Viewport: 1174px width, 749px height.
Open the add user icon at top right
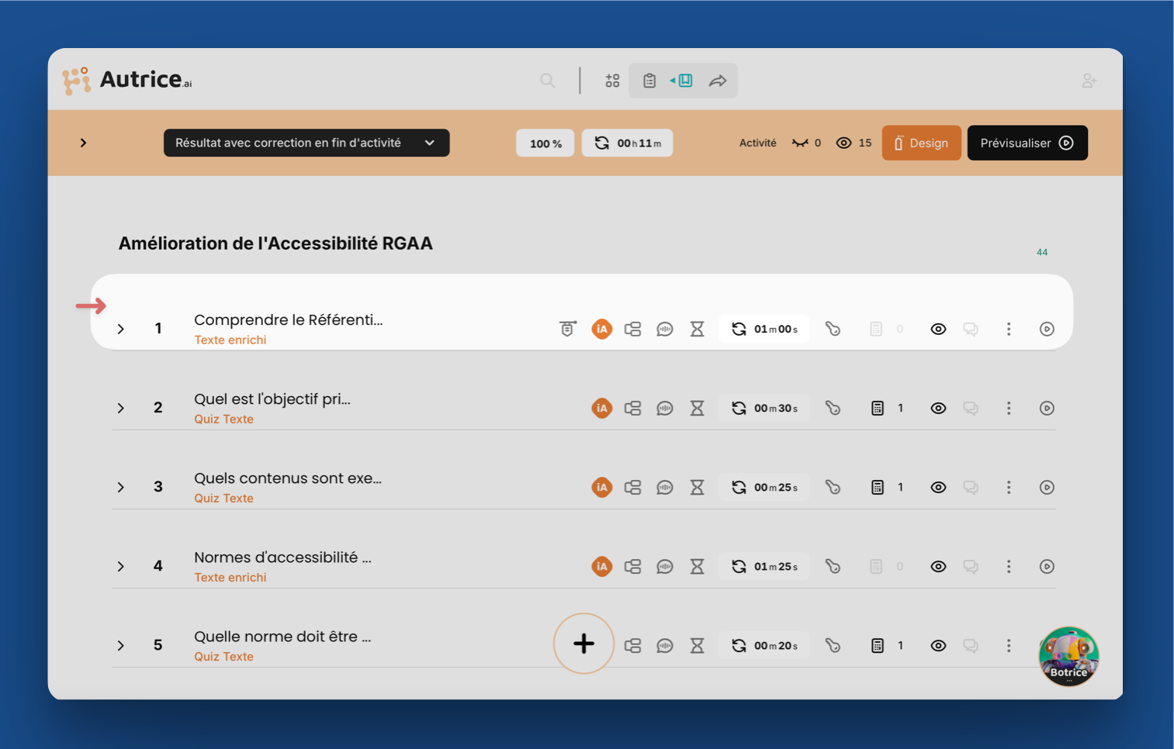pos(1089,81)
